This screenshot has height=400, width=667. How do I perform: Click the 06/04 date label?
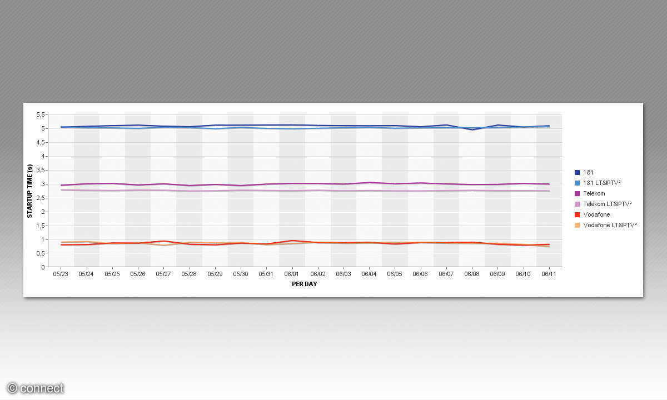tap(369, 274)
